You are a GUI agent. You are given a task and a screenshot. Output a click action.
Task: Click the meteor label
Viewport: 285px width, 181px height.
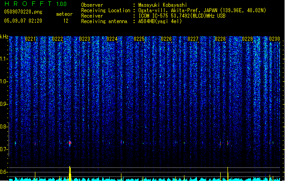[64, 14]
